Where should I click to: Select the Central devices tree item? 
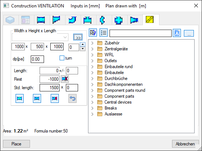click(118, 102)
